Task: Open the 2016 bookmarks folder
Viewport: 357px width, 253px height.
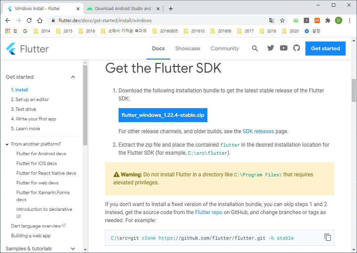Action: coord(87,31)
